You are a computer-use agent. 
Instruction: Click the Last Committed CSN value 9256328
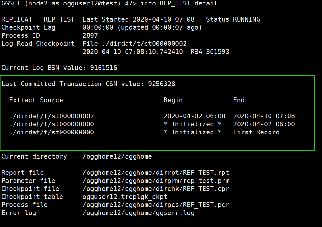pyautogui.click(x=162, y=84)
